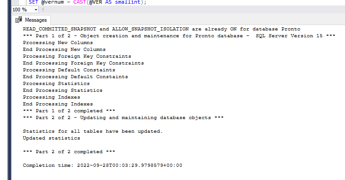Click the horizontal scrollbar track of editor

[x=195, y=10]
